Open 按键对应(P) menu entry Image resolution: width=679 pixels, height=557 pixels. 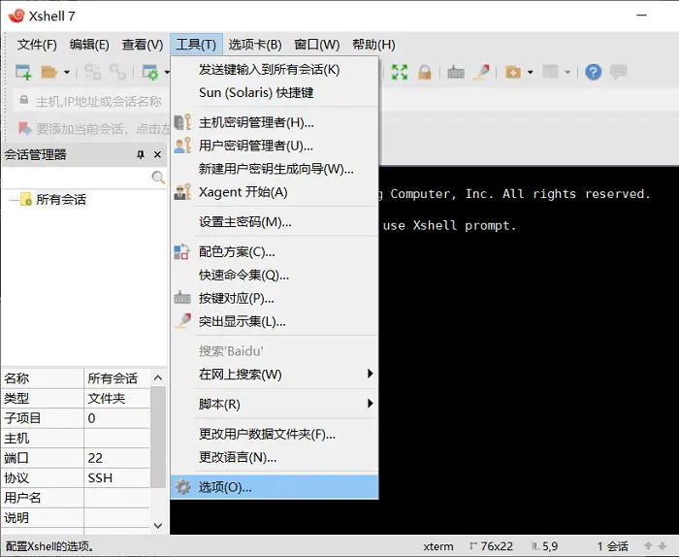(275, 299)
